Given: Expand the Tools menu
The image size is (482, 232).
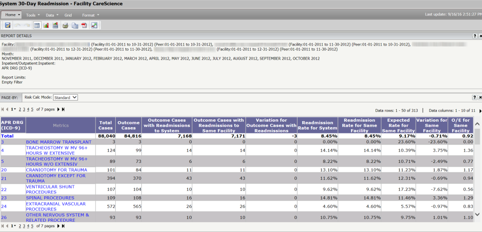Looking at the screenshot, I should coord(32,15).
